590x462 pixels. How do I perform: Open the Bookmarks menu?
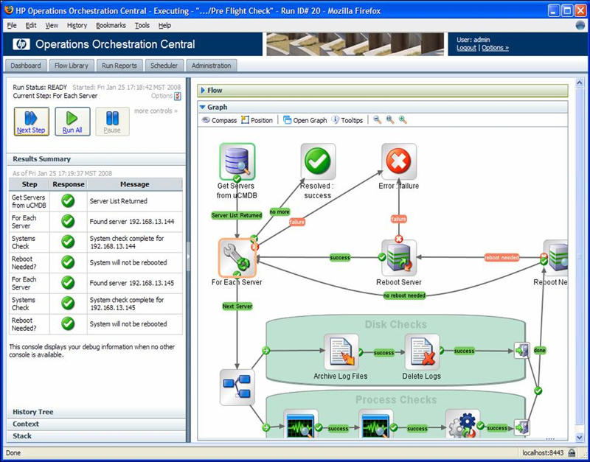point(111,25)
